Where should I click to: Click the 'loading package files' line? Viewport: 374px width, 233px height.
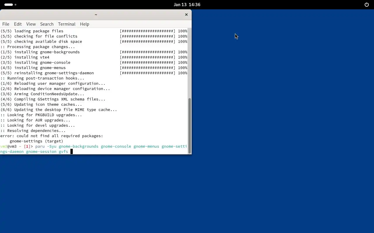tap(94, 31)
